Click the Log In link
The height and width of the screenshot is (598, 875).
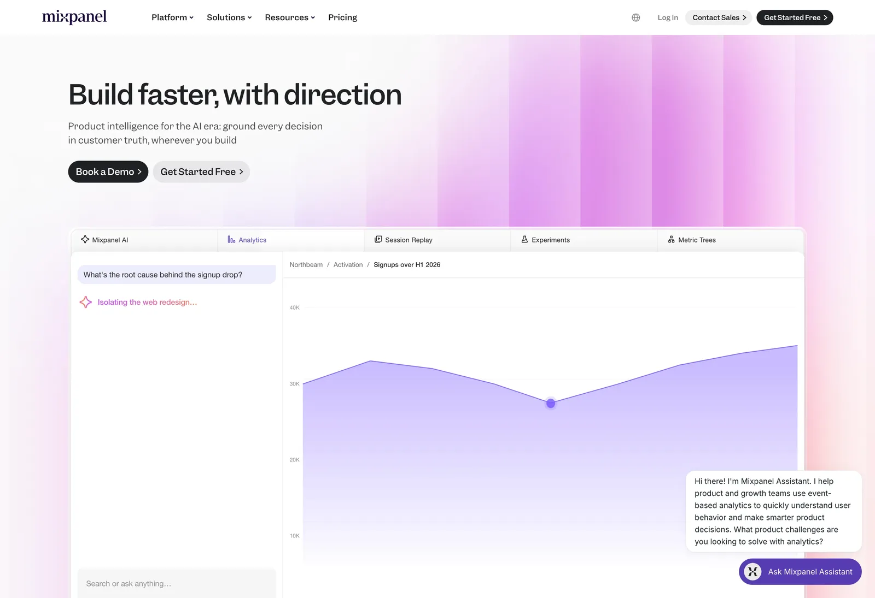[x=667, y=17]
